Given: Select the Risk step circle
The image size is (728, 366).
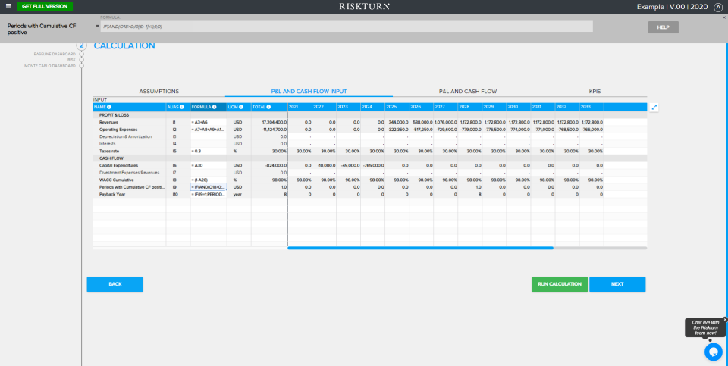Looking at the screenshot, I should click(x=81, y=60).
